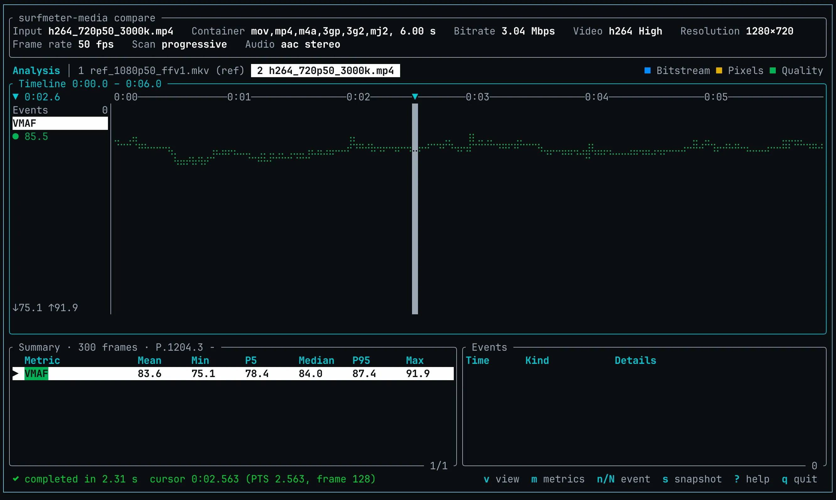Switch to the Analysis tab

point(36,70)
